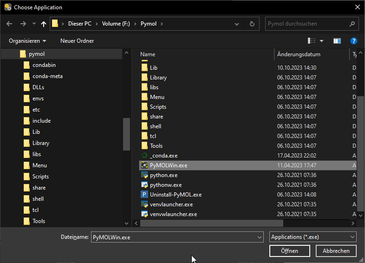Select pymol folder in navigation tree
365x263 pixels.
point(61,54)
